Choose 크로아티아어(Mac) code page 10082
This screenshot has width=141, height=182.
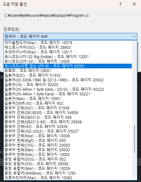pos(68,178)
